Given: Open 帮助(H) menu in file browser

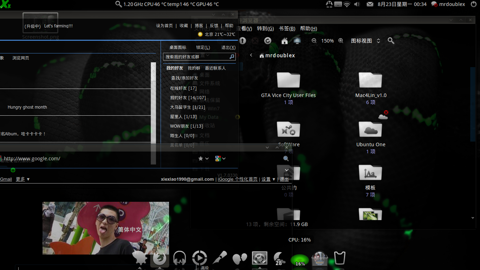Looking at the screenshot, I should (x=309, y=28).
